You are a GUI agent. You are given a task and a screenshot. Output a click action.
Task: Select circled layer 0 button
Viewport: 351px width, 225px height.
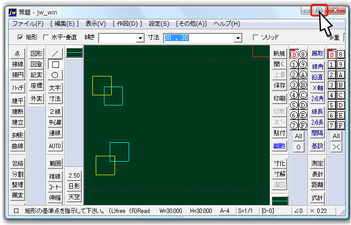click(x=294, y=54)
